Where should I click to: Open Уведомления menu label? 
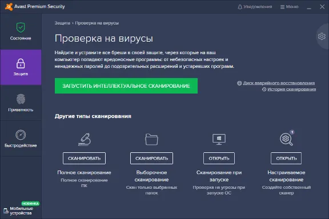[x=258, y=7]
